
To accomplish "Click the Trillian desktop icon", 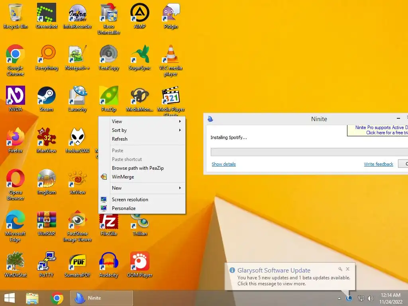I will [140, 226].
